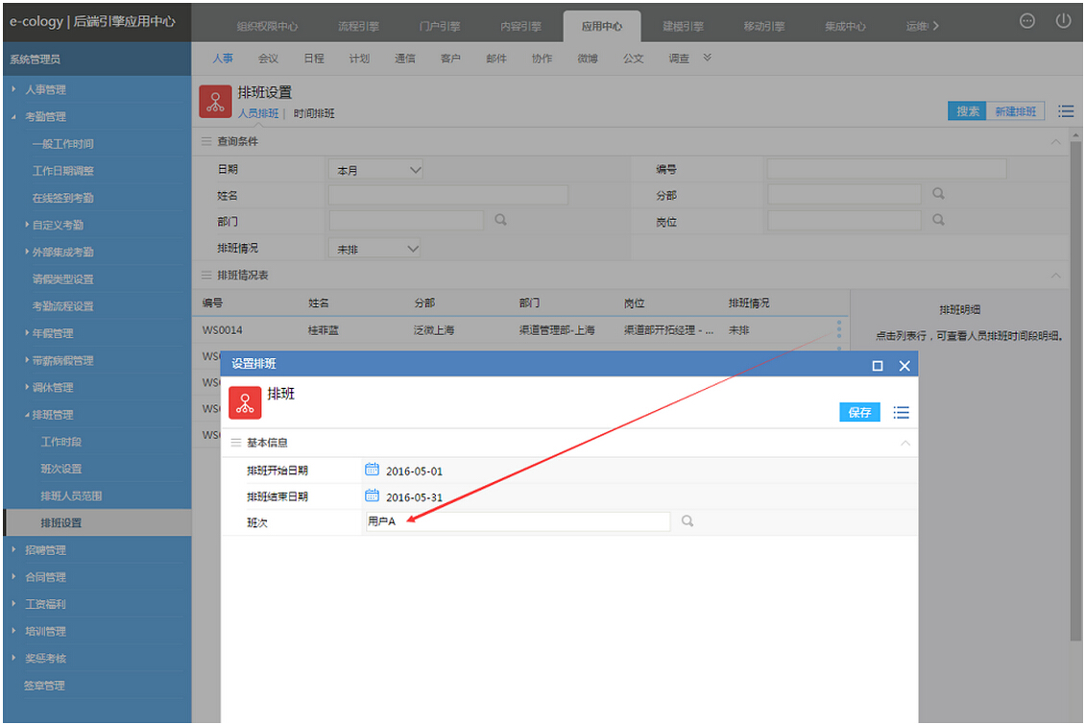Click the dialog list menu icon
This screenshot has width=1085, height=725.
pyautogui.click(x=901, y=412)
